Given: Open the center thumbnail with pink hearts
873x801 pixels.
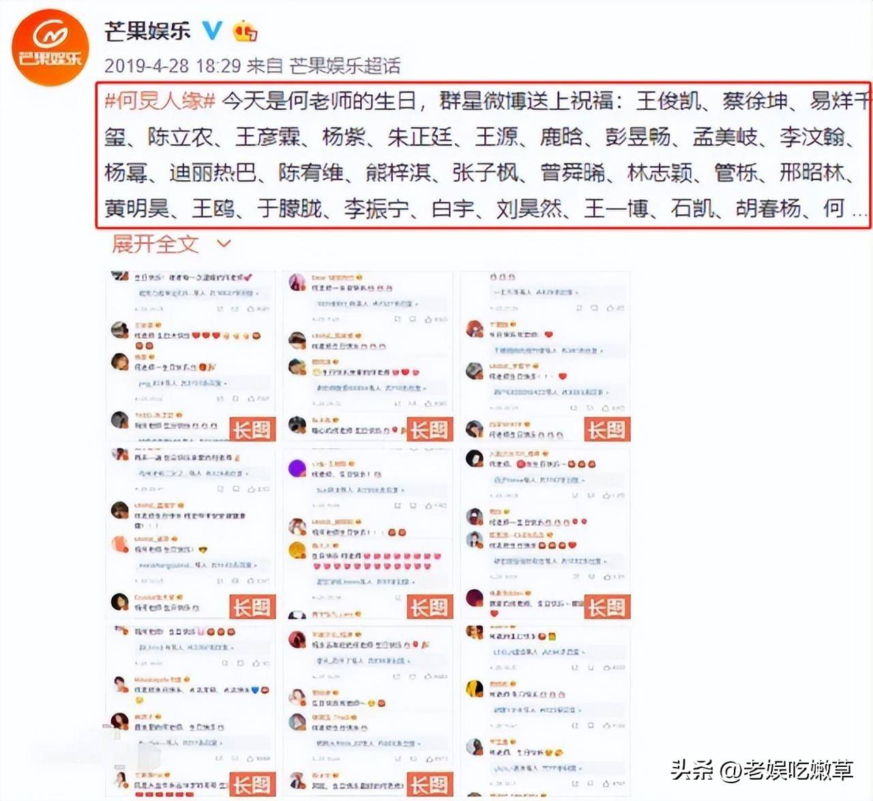Looking at the screenshot, I should [368, 534].
